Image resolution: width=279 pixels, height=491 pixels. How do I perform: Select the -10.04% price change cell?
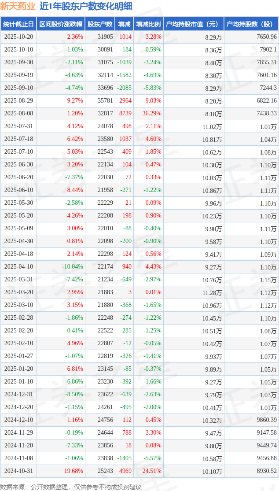72,267
